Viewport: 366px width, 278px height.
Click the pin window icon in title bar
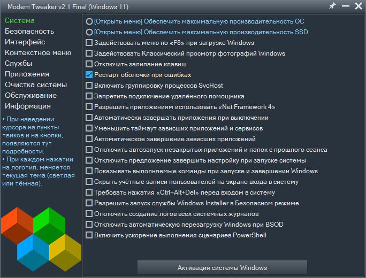[x=332, y=6]
